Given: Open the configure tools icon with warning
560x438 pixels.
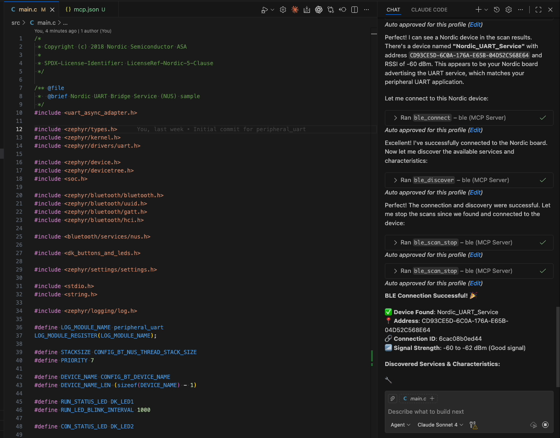Looking at the screenshot, I should coord(473,425).
